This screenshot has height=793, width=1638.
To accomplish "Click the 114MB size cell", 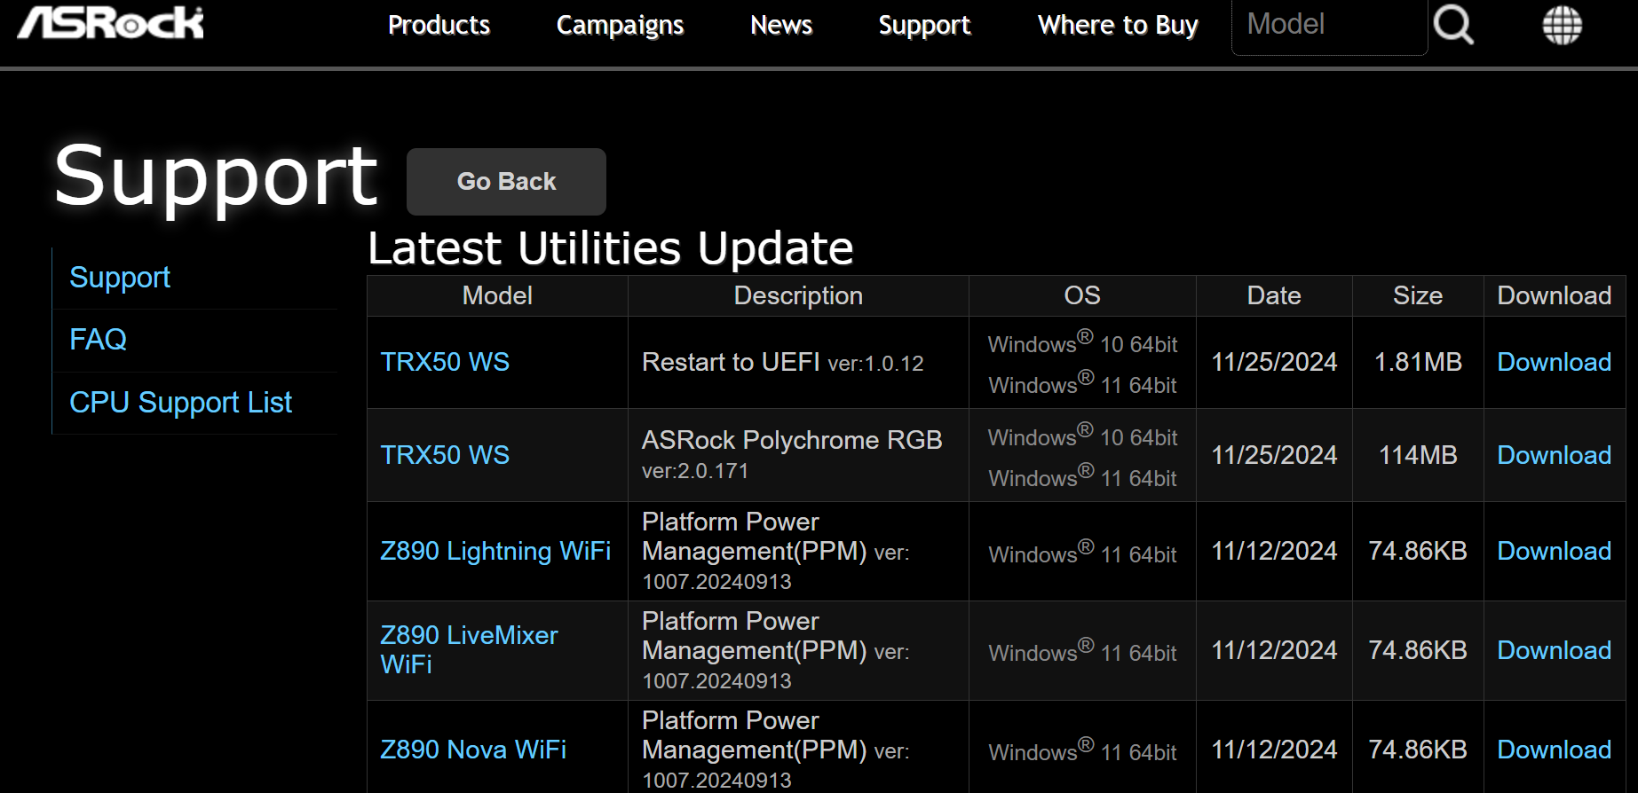I will pyautogui.click(x=1418, y=455).
